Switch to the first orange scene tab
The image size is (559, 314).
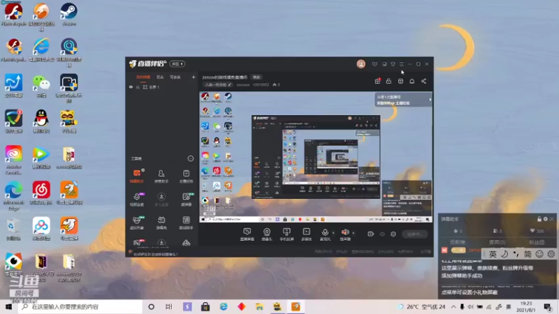(x=143, y=77)
